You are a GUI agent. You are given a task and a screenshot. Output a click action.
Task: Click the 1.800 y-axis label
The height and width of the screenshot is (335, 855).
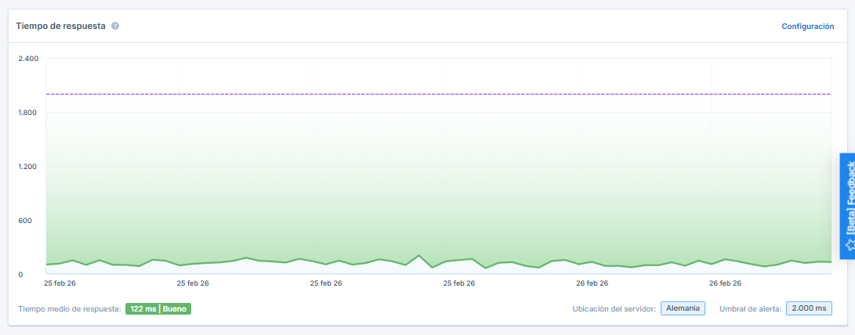pos(28,113)
